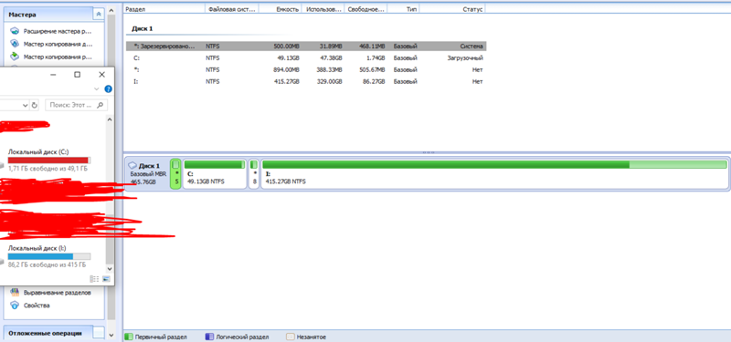This screenshot has width=731, height=342.
Task: Sort by the 'Емкость' column header
Action: (x=281, y=9)
